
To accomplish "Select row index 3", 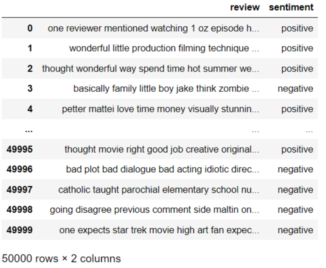I will click(30, 89).
